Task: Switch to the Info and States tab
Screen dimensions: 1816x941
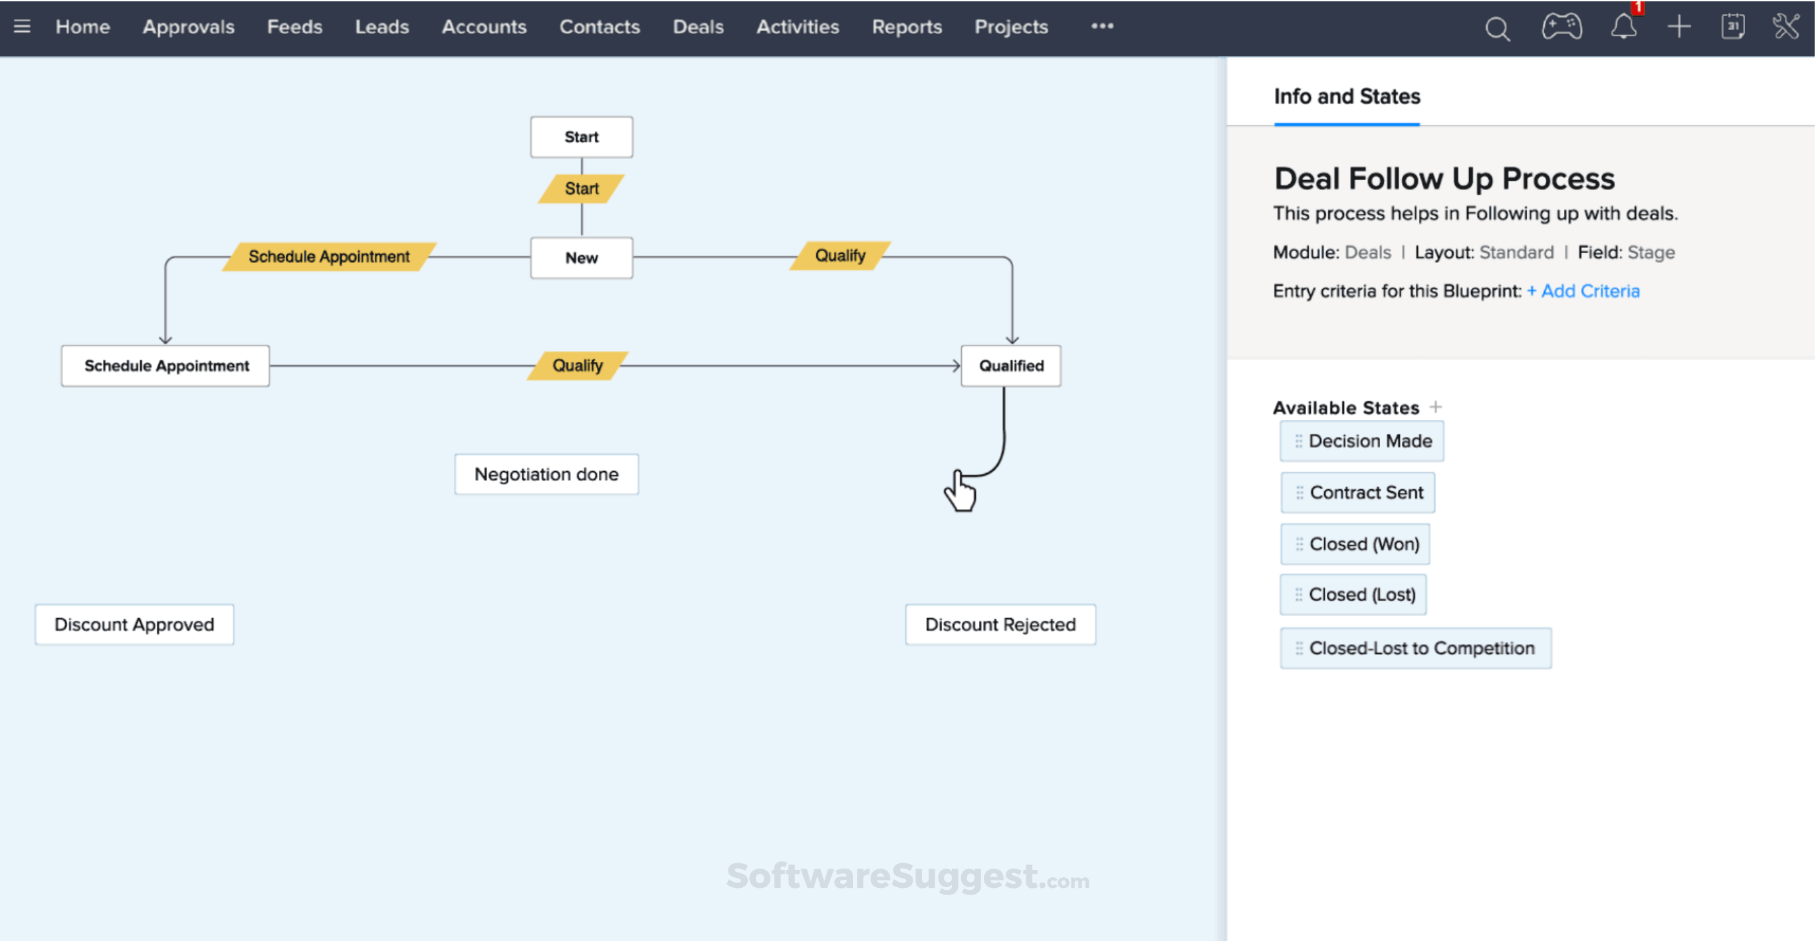Action: pos(1347,96)
